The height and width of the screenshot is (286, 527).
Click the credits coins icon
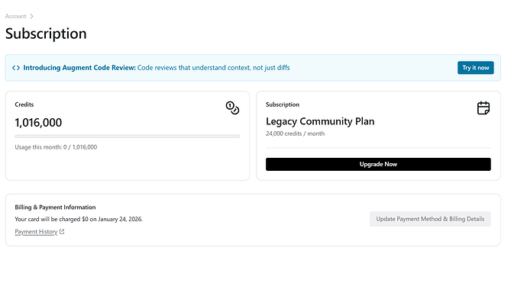(x=232, y=108)
